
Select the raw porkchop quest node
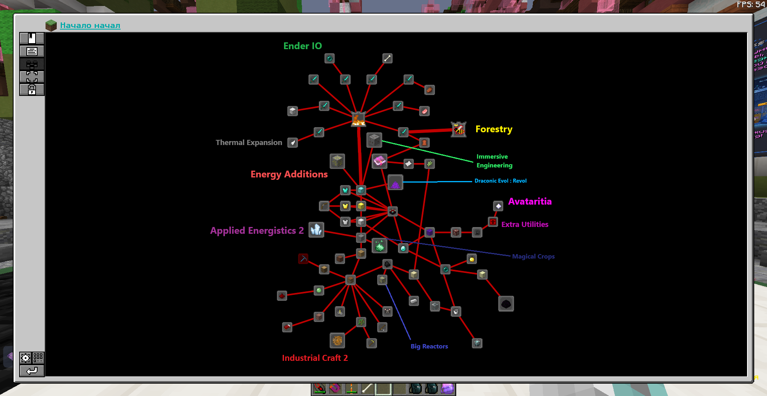(x=424, y=111)
